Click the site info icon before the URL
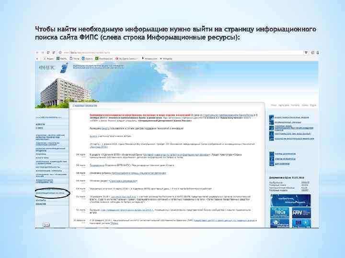 [60, 53]
